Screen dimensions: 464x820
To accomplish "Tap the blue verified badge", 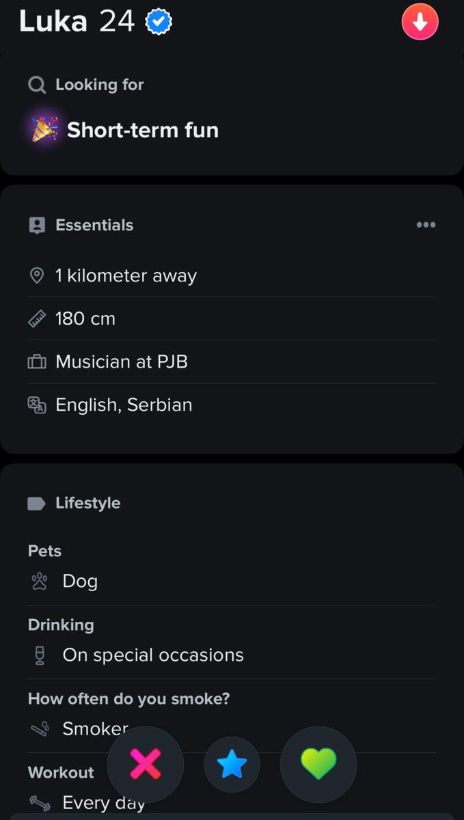I will [x=159, y=23].
